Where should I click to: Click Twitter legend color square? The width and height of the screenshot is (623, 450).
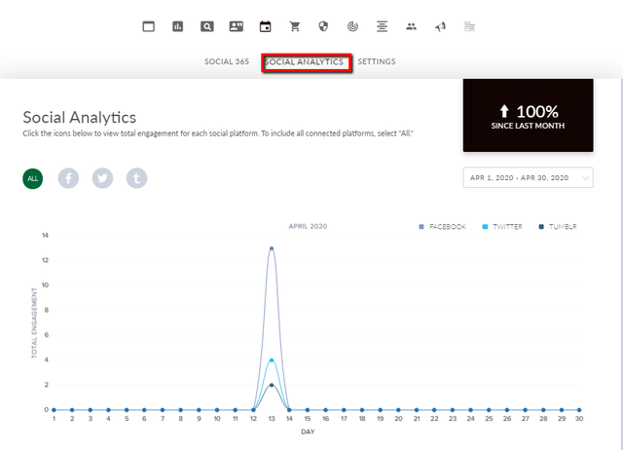coord(485,227)
